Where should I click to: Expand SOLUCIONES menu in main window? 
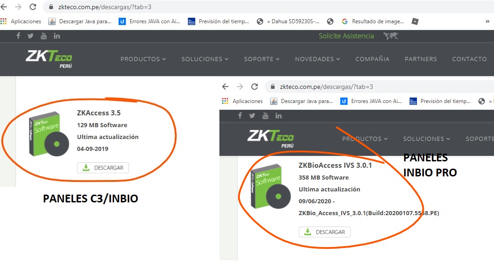click(x=205, y=59)
